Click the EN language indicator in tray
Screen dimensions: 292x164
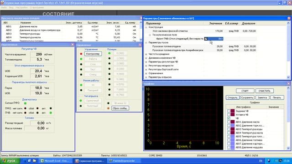pyautogui.click(x=261, y=161)
